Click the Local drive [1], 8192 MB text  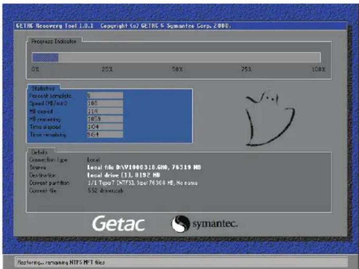(x=124, y=175)
